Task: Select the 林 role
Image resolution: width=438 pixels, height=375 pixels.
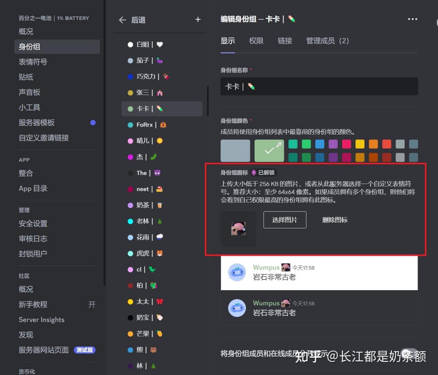Action: coord(162,366)
